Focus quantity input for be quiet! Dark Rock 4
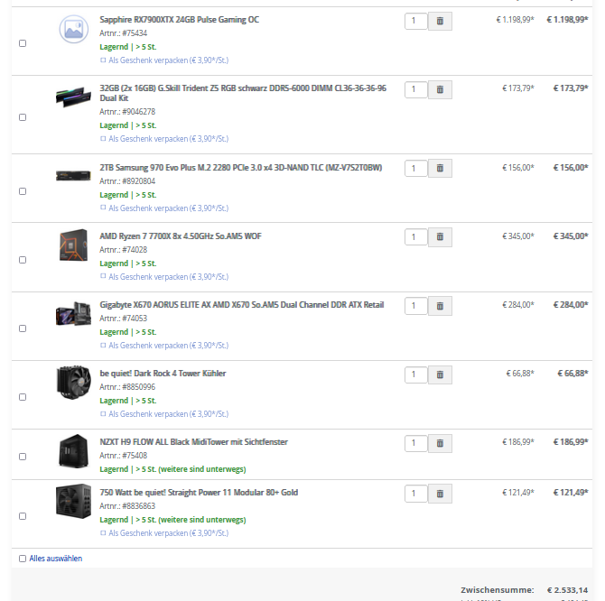Screen dimensions: 605x601 coord(416,374)
